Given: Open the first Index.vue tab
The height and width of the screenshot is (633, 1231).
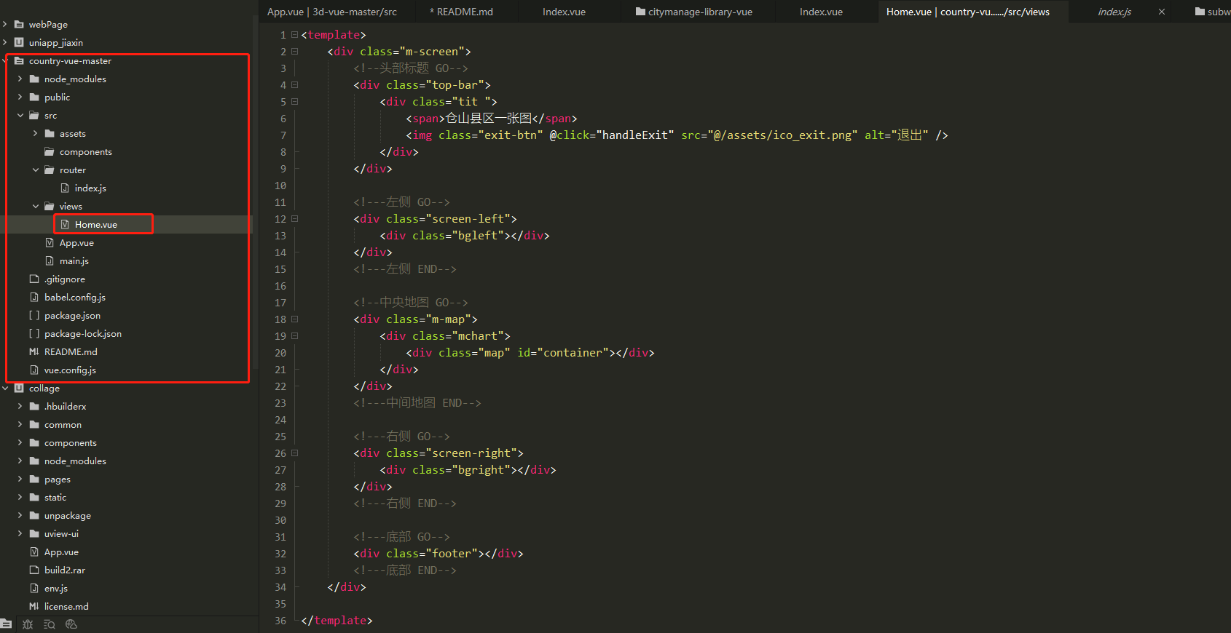Looking at the screenshot, I should (564, 12).
